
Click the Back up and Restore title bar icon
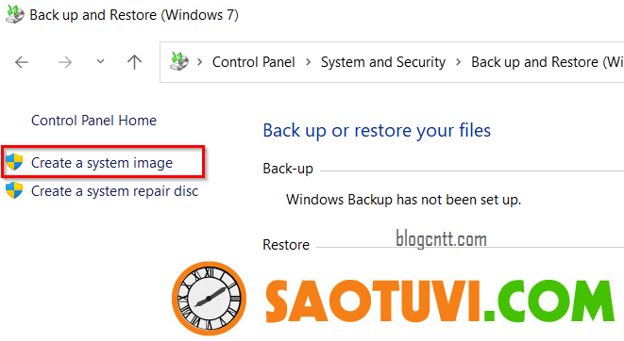coord(15,15)
